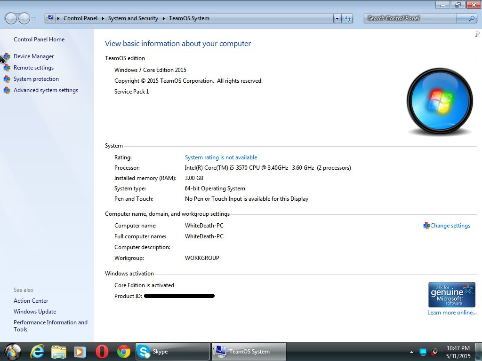Select System and Security breadcrumb
482x361 pixels.
point(133,18)
